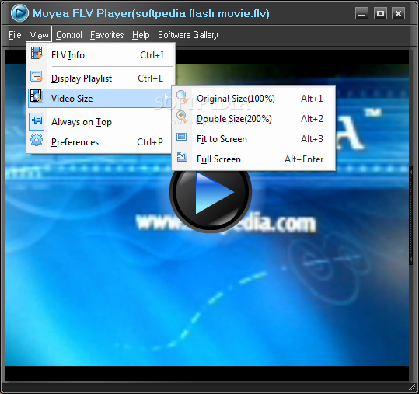419x394 pixels.
Task: Click the Ctrl+I shortcut text
Action: (x=152, y=55)
